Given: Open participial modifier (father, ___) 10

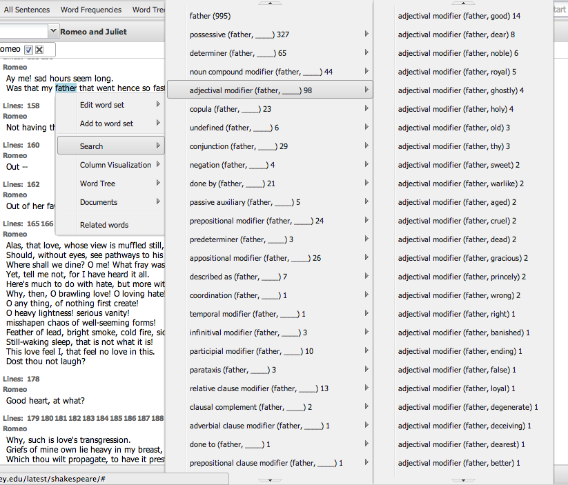Looking at the screenshot, I should (270, 351).
